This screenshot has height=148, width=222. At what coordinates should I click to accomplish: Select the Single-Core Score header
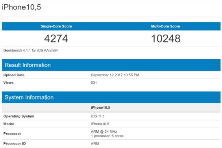pos(56,26)
